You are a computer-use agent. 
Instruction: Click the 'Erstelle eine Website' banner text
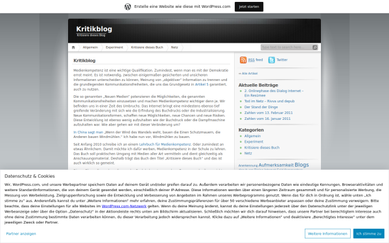(x=182, y=6)
